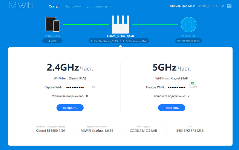The image size is (239, 150).
Task: Click Настроить button under 5GHz
Action: (171, 108)
